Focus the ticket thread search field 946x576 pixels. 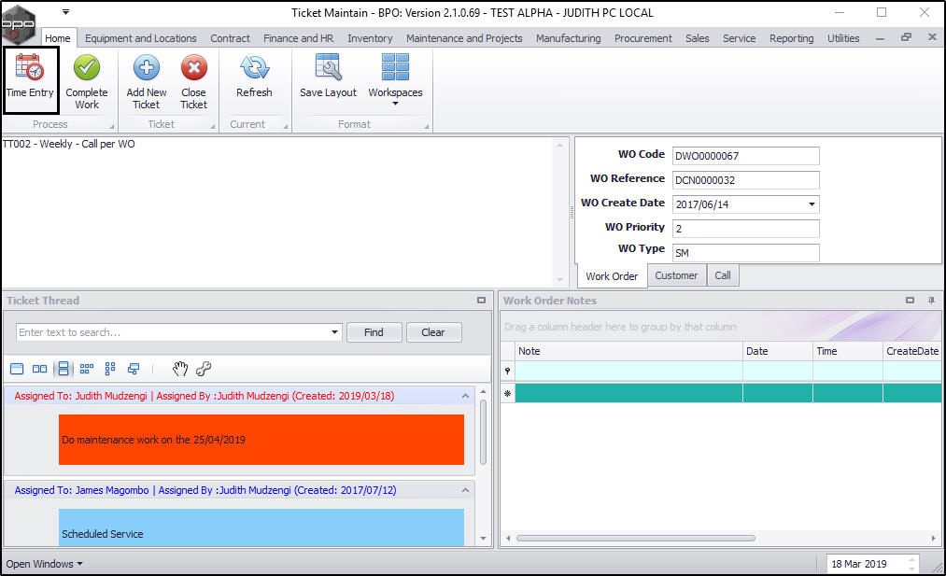(x=173, y=332)
